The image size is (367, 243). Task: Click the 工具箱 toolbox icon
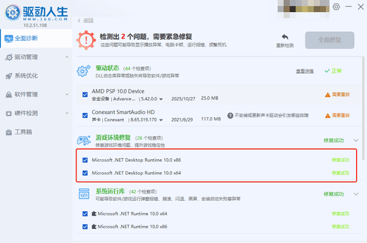9,132
